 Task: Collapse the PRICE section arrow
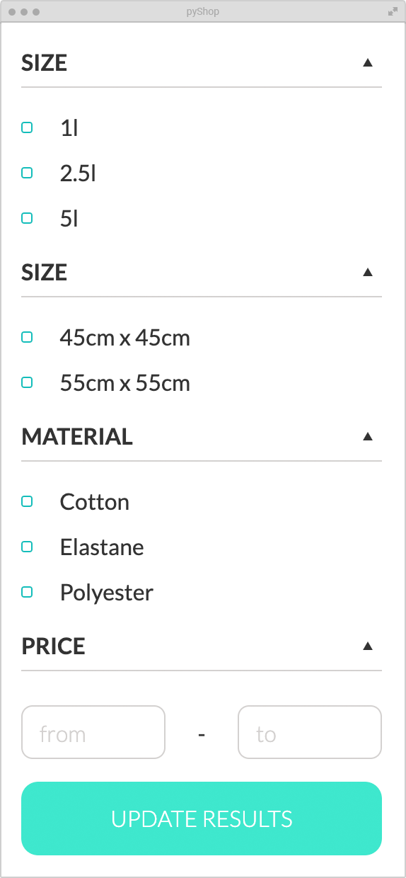(x=367, y=646)
